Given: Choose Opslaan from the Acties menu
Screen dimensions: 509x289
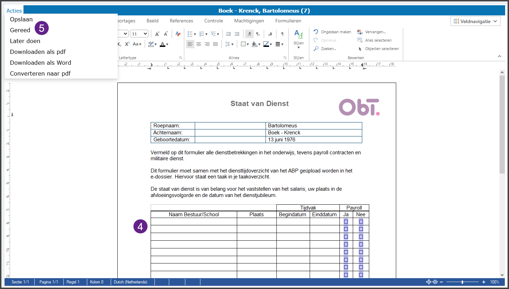Looking at the screenshot, I should point(21,19).
